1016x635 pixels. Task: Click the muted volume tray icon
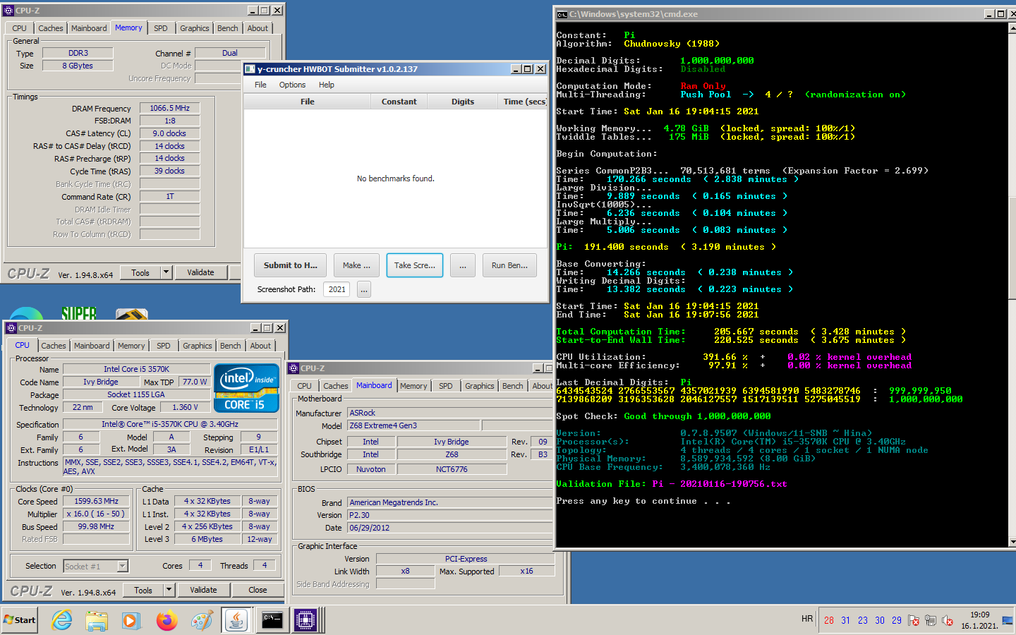coord(948,620)
